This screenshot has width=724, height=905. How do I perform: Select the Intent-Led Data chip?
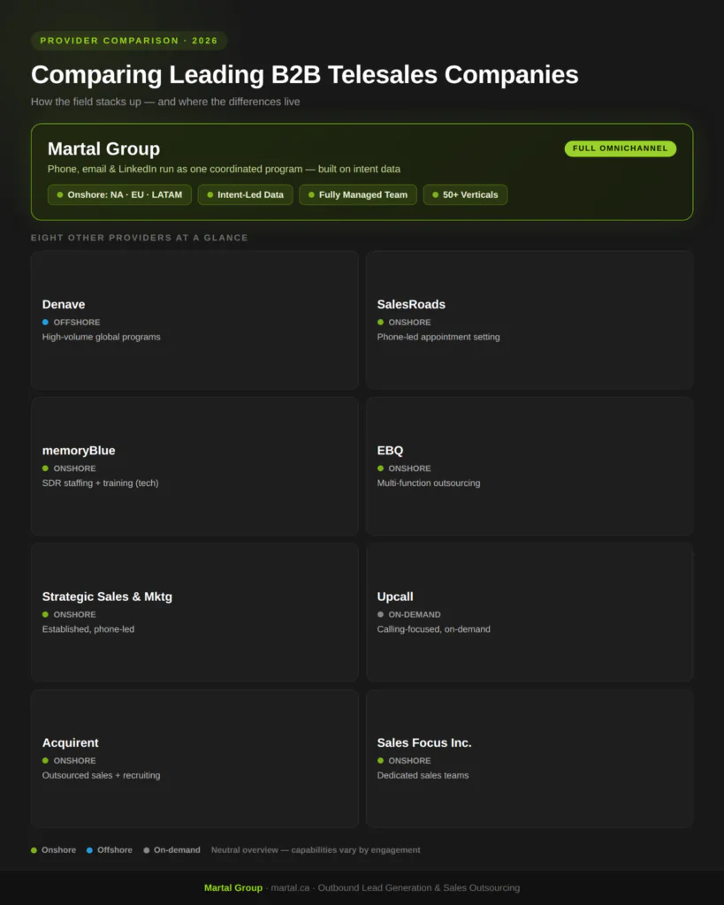[245, 194]
